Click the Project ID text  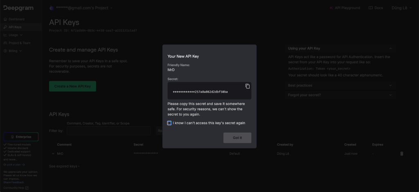[x=93, y=31]
